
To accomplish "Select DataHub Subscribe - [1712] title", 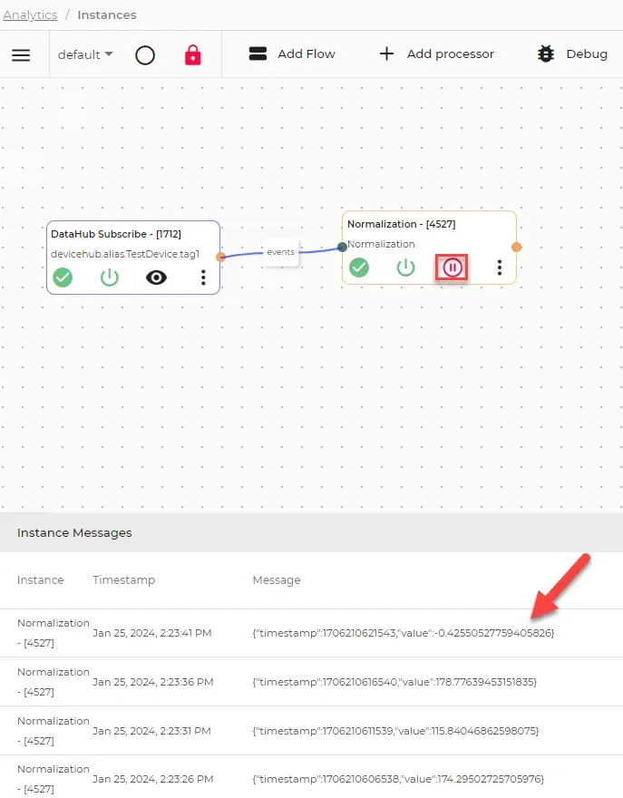I will point(116,234).
